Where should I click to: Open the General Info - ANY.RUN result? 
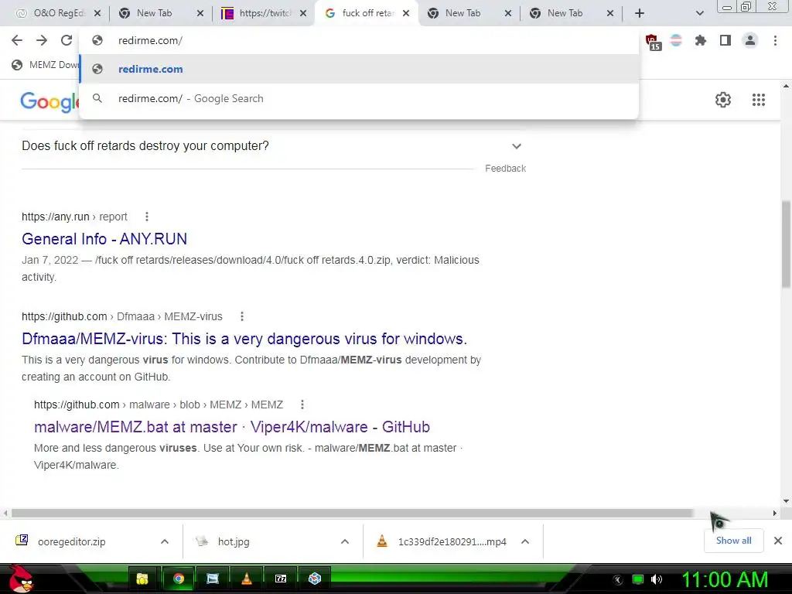coord(104,238)
